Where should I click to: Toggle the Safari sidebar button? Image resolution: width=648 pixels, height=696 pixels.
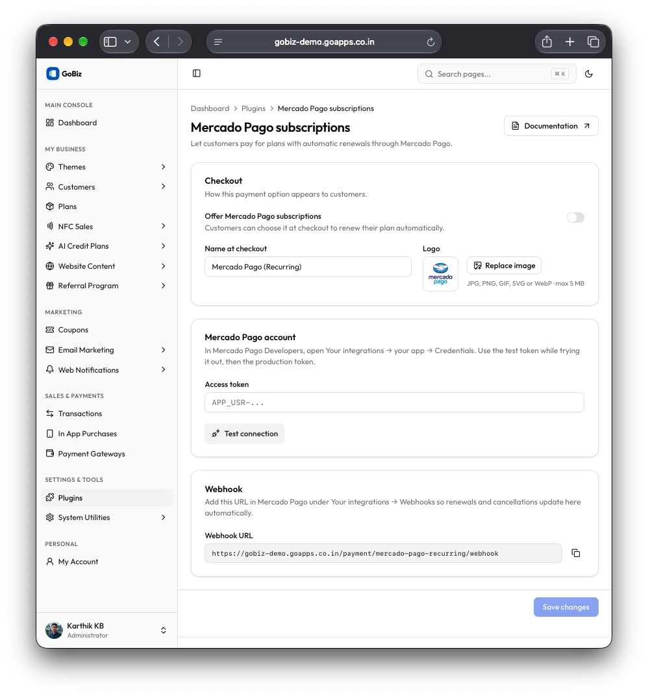[110, 42]
